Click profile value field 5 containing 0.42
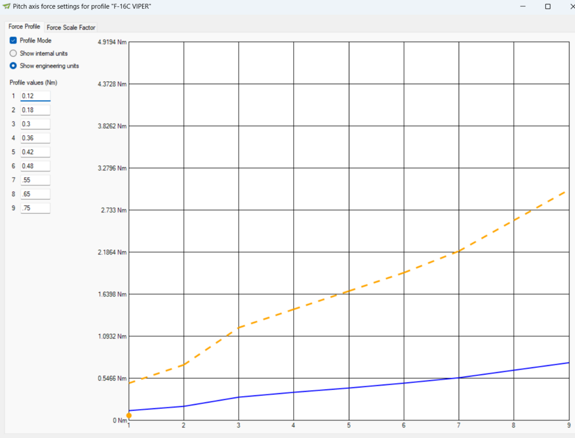The height and width of the screenshot is (438, 575). [x=35, y=152]
